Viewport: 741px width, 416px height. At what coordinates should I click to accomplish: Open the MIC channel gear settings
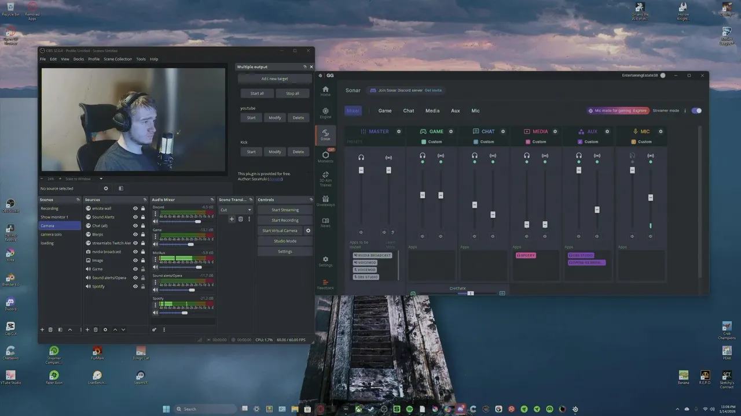[x=661, y=131]
